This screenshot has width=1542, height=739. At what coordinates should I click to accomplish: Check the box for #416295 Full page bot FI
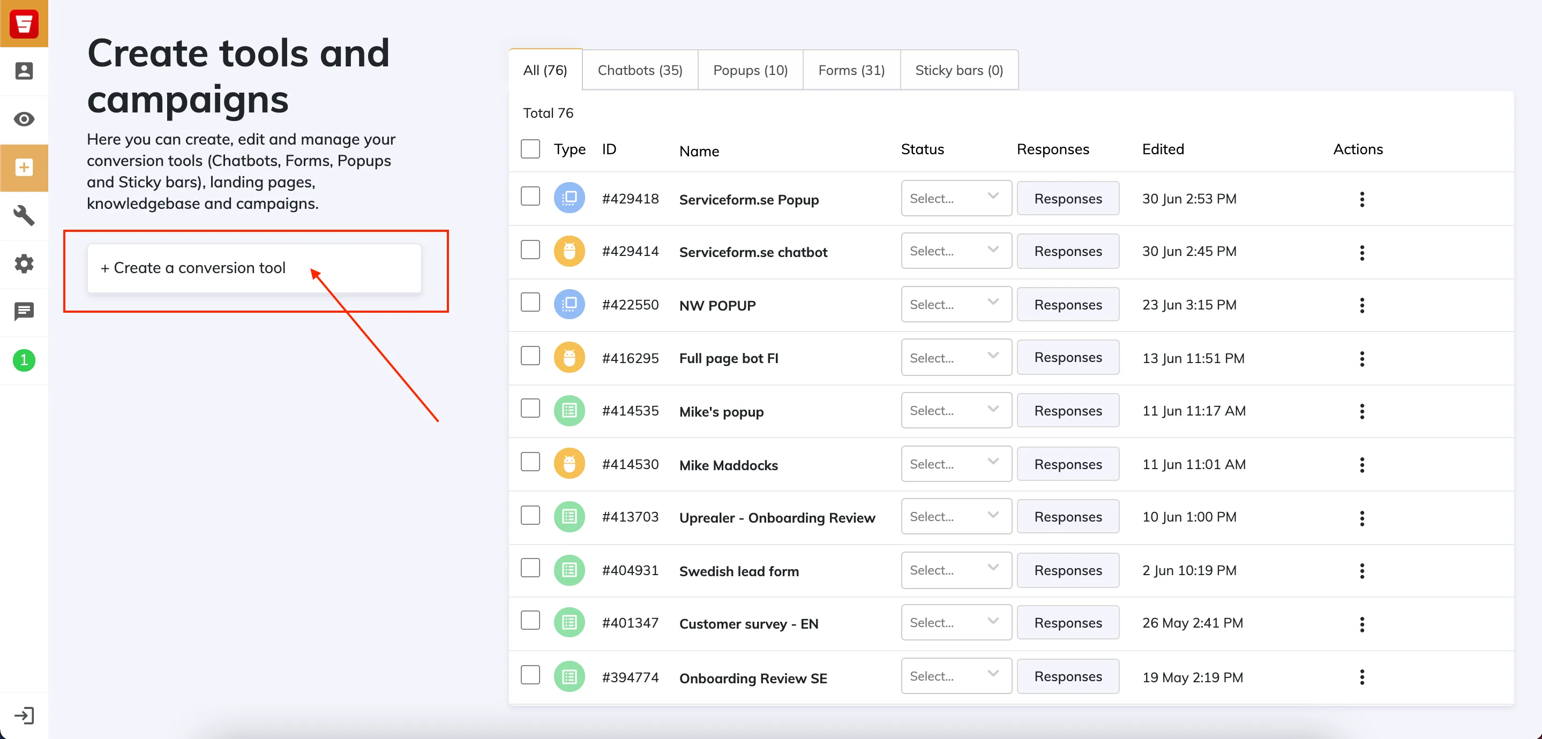pyautogui.click(x=530, y=356)
